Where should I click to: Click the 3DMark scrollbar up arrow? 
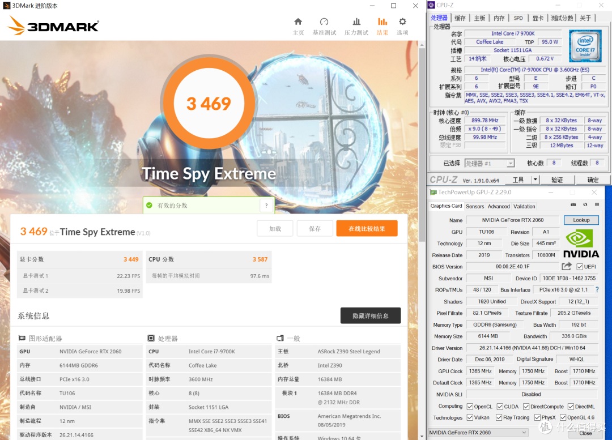(422, 45)
